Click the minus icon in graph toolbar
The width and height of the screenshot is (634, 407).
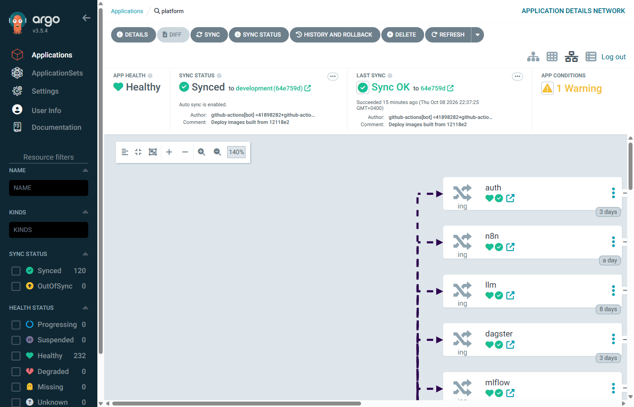pos(185,152)
